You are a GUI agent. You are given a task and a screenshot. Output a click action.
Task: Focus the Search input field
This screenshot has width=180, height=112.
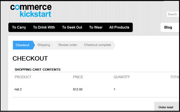173,14
